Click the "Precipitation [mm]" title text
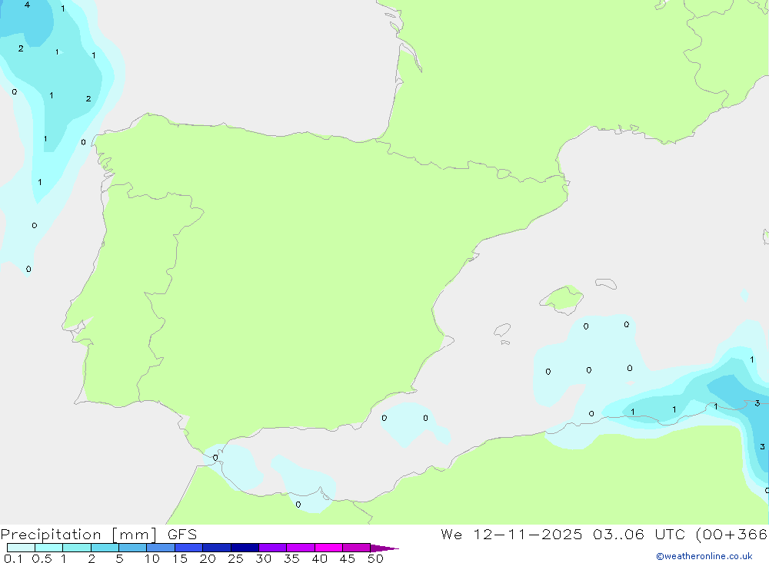This screenshot has height=563, width=769. [x=78, y=535]
